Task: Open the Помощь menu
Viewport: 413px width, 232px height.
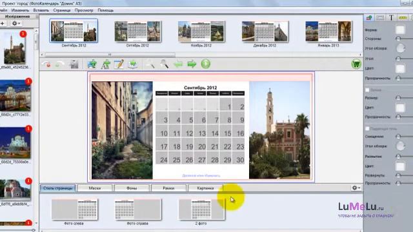Action: (x=106, y=10)
